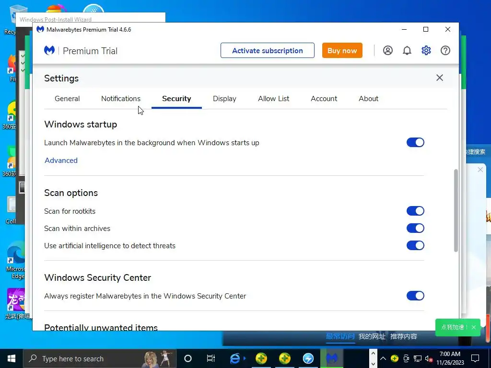Open the Account tab

324,99
